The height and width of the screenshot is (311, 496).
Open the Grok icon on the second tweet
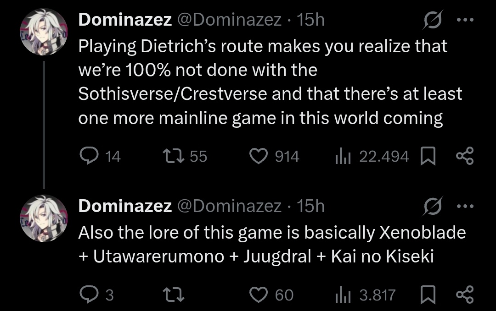coord(433,206)
